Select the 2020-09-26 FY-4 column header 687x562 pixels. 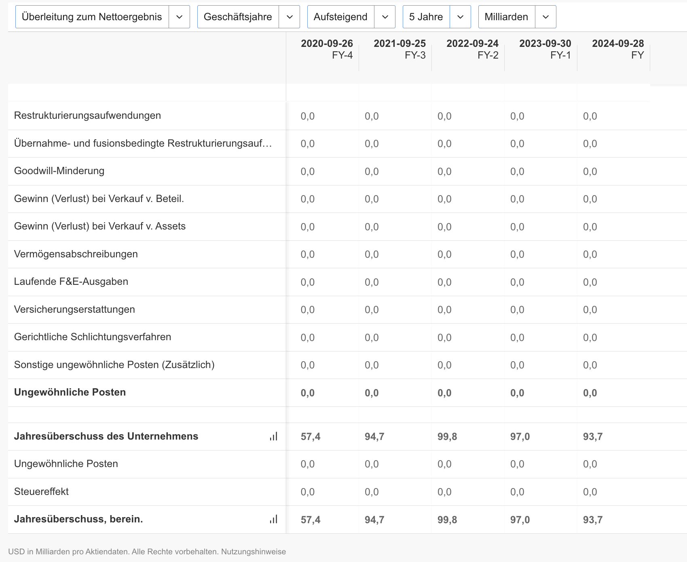327,49
